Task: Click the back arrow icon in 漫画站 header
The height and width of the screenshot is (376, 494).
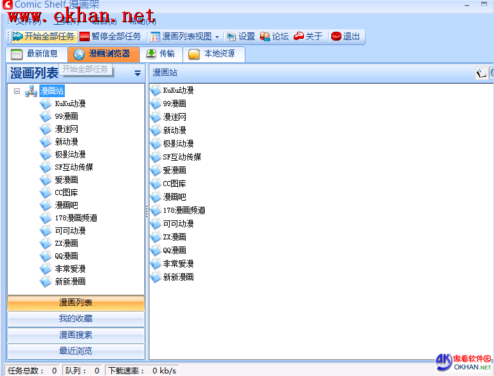Action: point(481,73)
